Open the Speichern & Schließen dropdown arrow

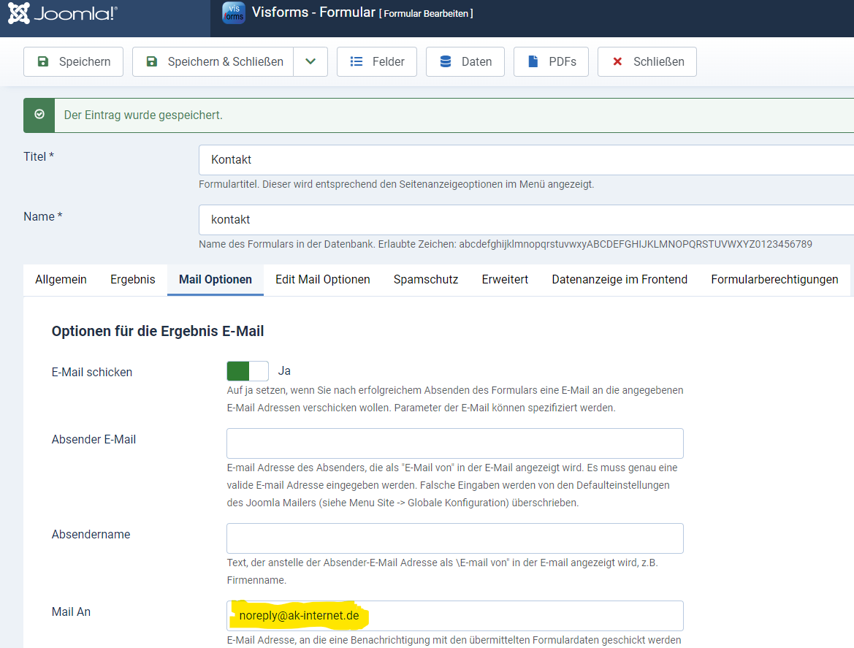pos(310,61)
